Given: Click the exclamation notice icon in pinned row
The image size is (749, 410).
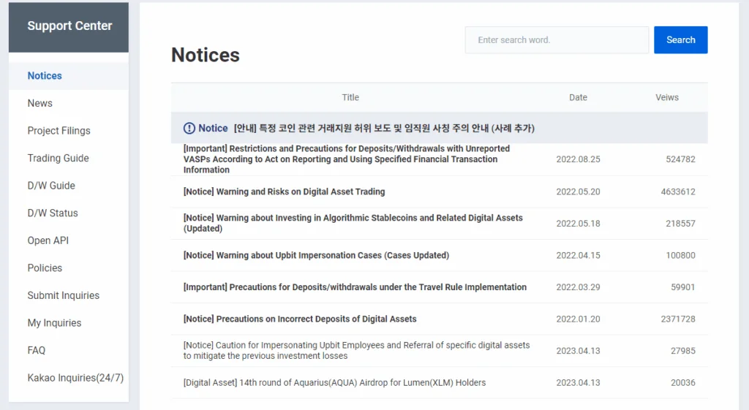Looking at the screenshot, I should [189, 129].
